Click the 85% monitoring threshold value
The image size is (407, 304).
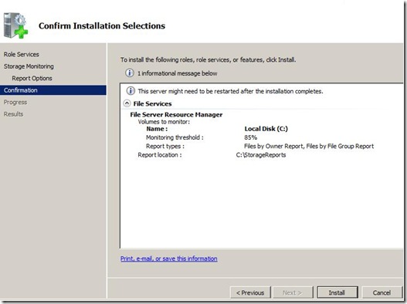click(x=250, y=137)
